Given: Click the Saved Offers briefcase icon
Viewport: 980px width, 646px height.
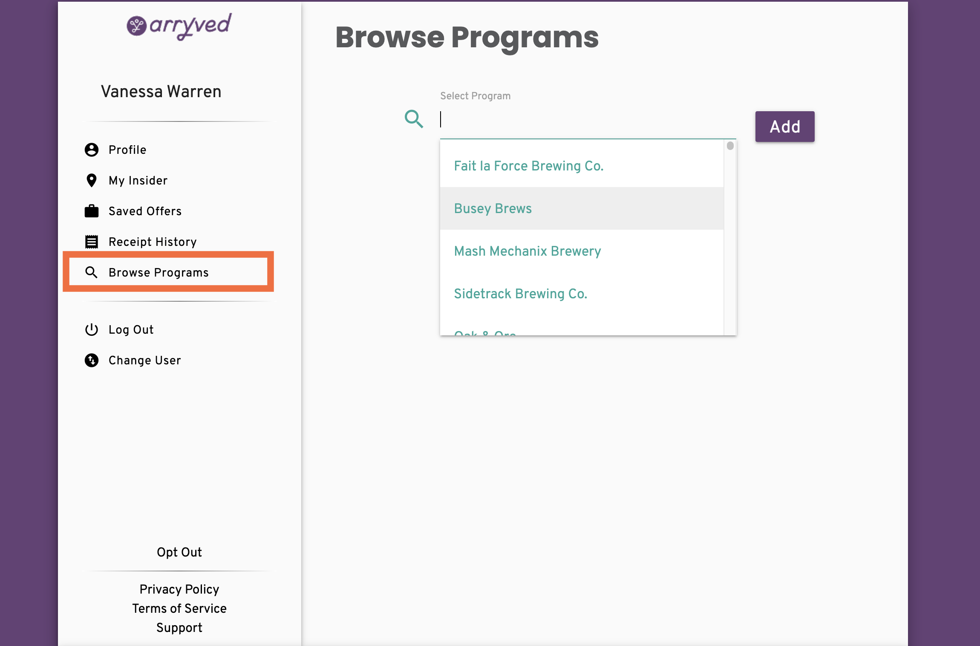Looking at the screenshot, I should point(92,211).
